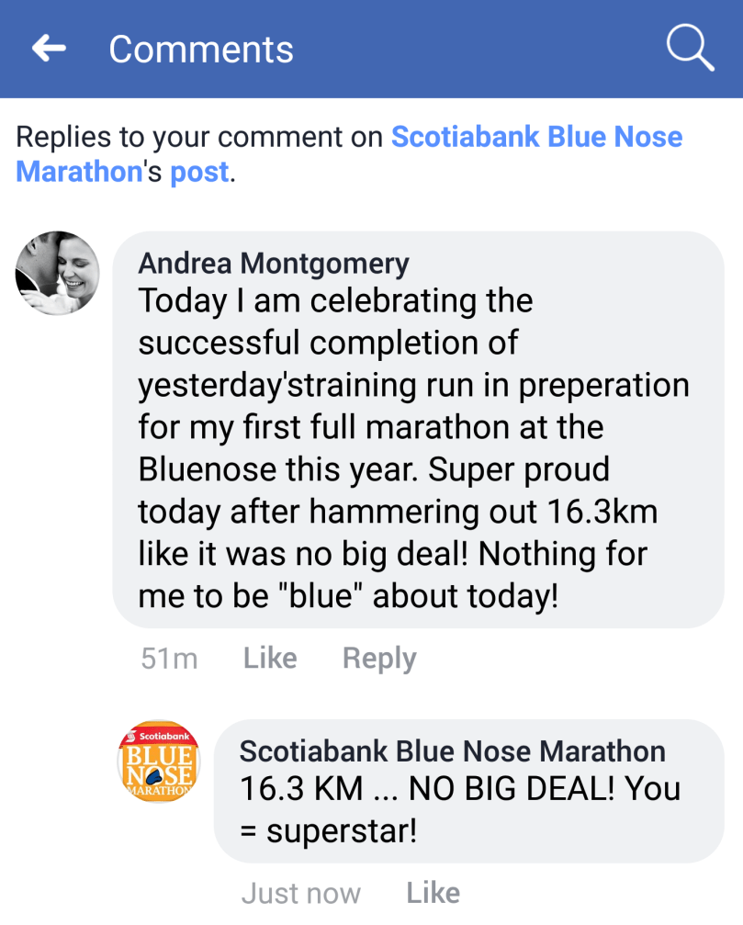Tap the Blue Nose Marathon logo avatar
The width and height of the screenshot is (743, 925).
[159, 761]
